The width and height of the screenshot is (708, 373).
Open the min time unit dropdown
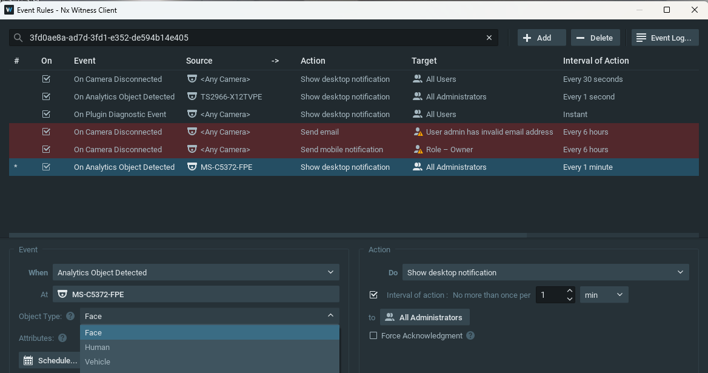tap(604, 295)
